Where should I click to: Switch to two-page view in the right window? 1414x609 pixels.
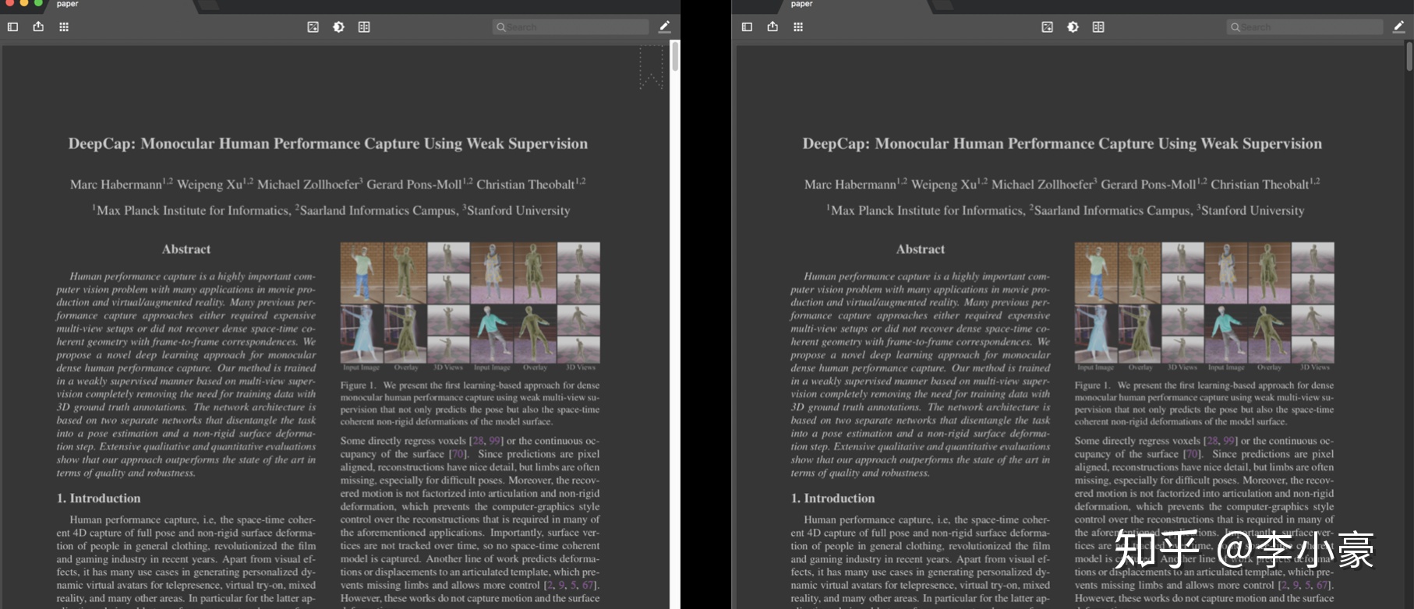pyautogui.click(x=1098, y=26)
